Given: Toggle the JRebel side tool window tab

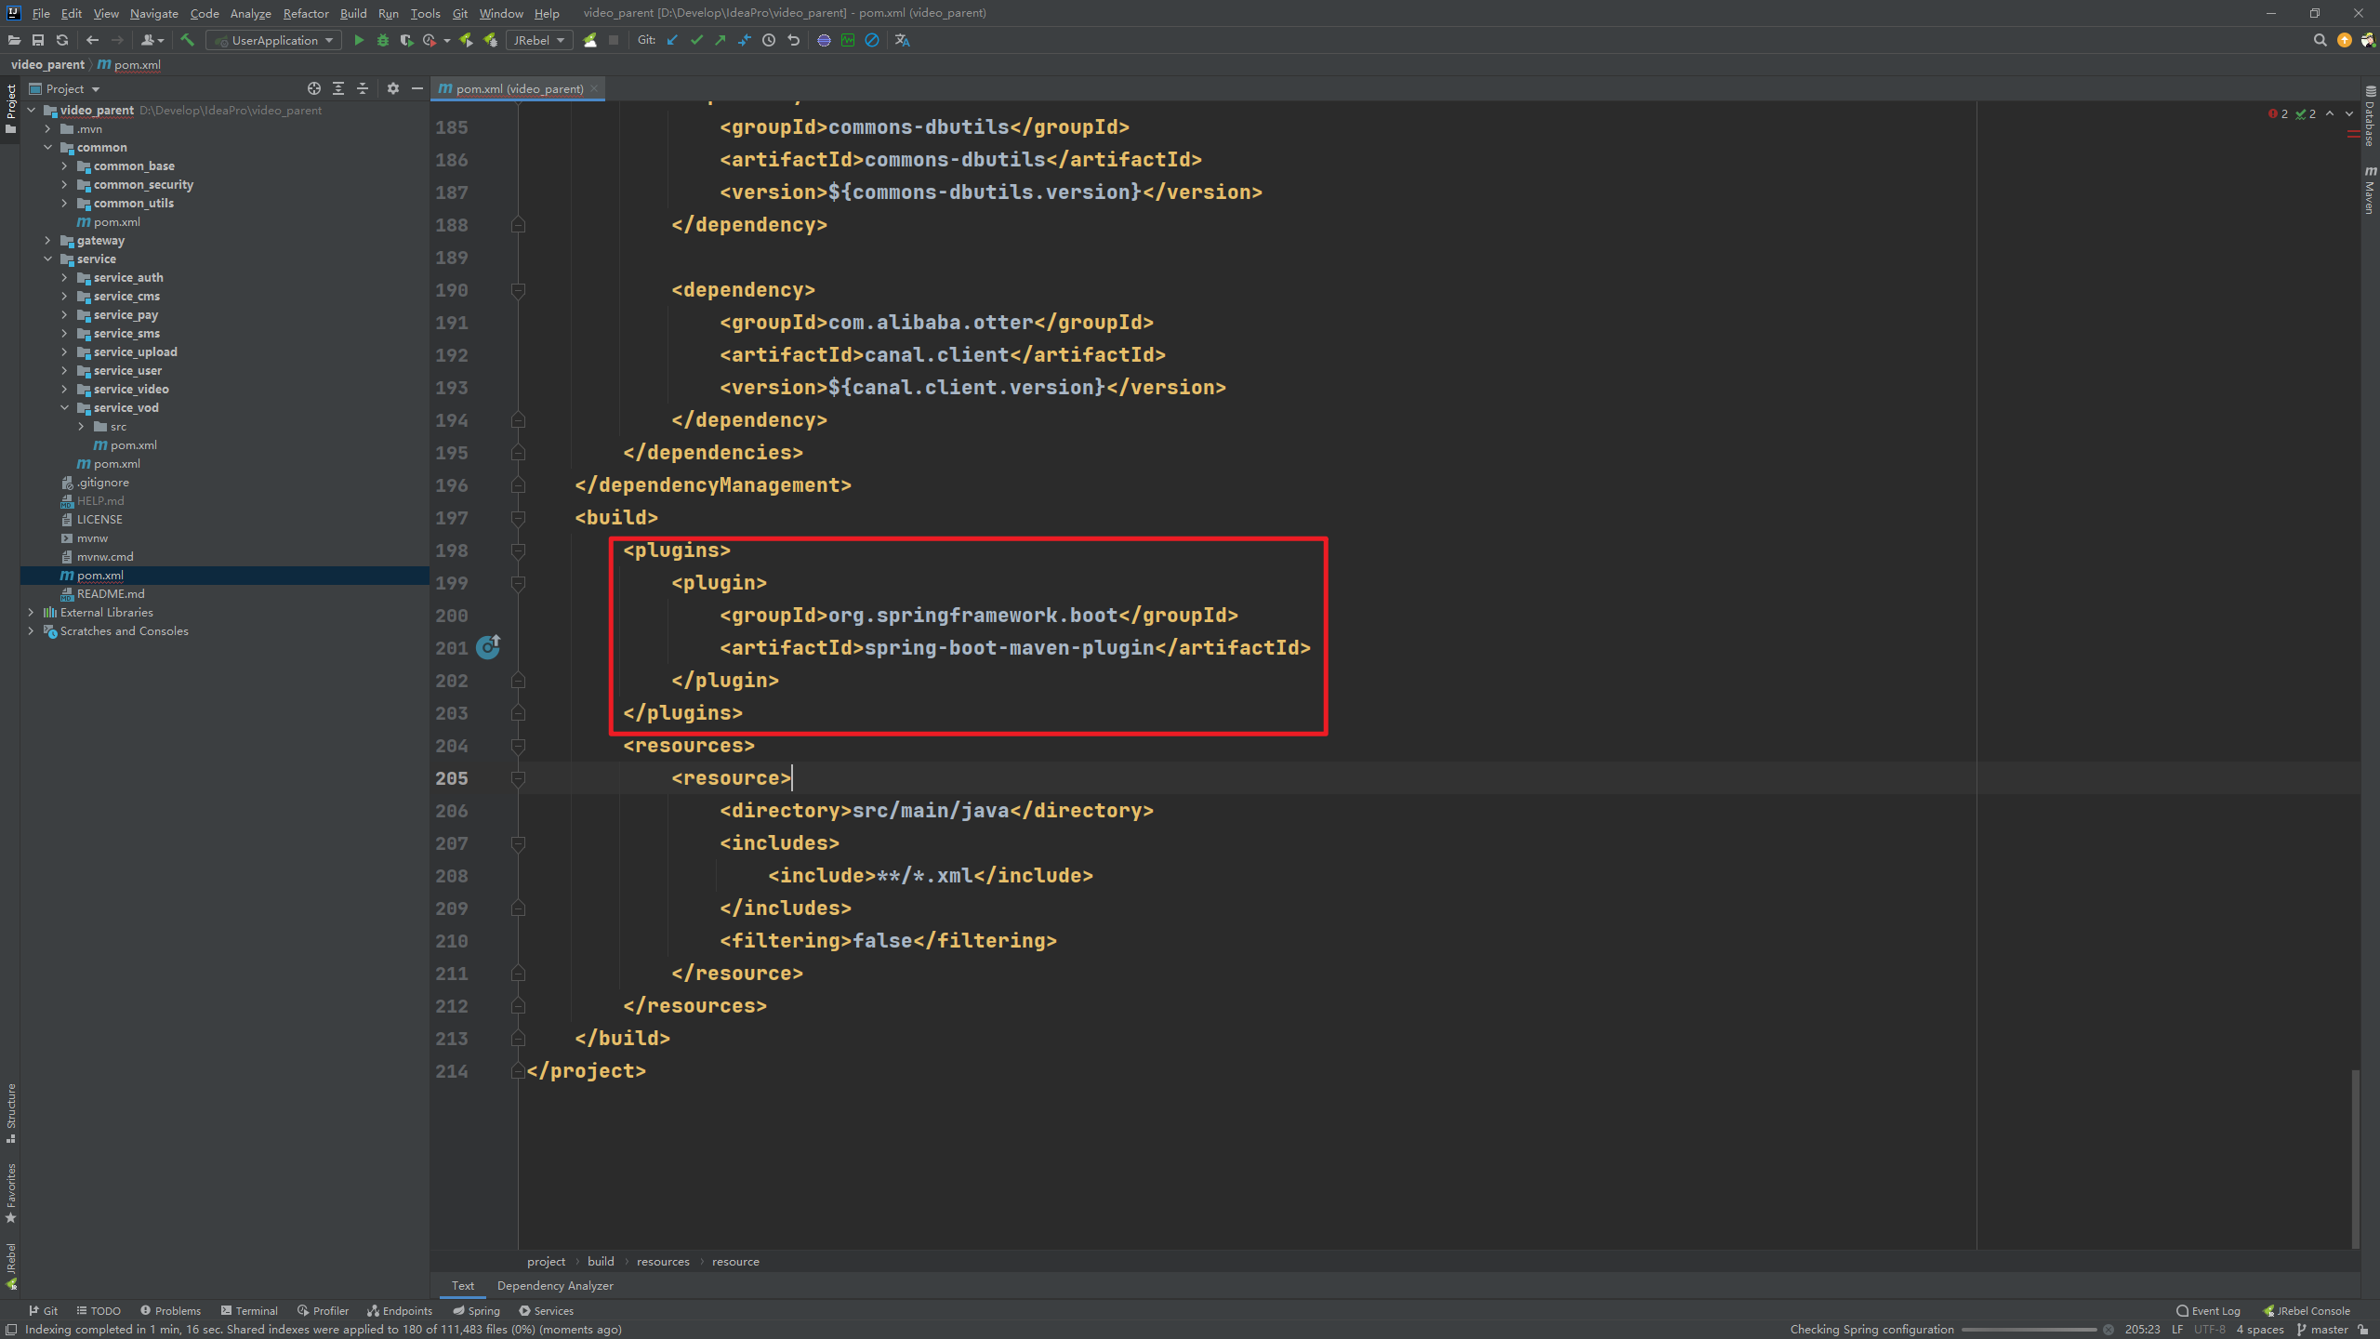Looking at the screenshot, I should pyautogui.click(x=10, y=1266).
